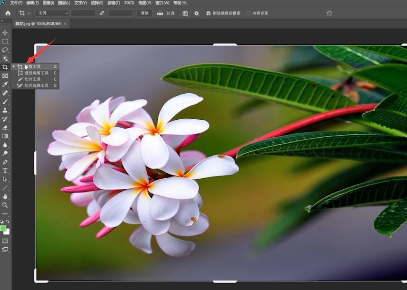Open the Edit Toolbar three-dots menu
This screenshot has height=290, width=407.
click(5, 214)
